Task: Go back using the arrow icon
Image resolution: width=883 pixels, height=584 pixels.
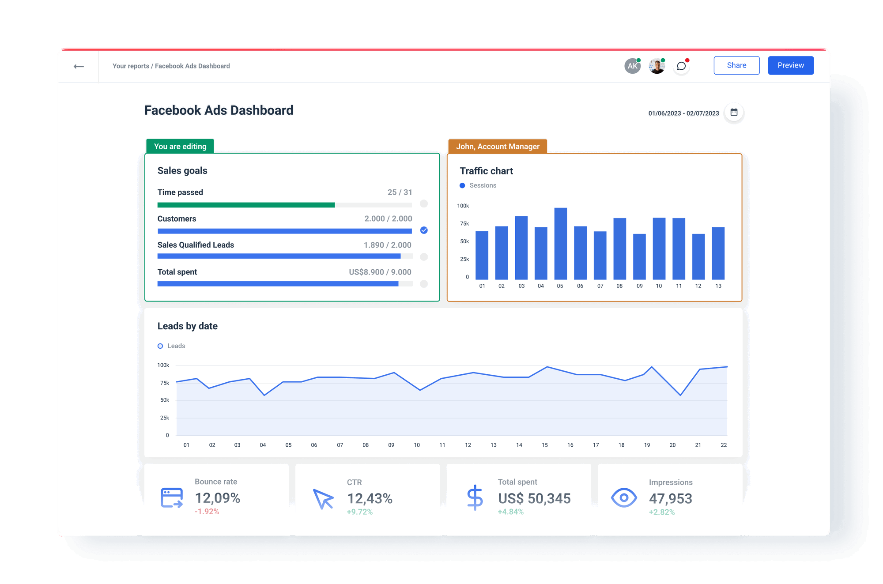Action: click(x=79, y=65)
